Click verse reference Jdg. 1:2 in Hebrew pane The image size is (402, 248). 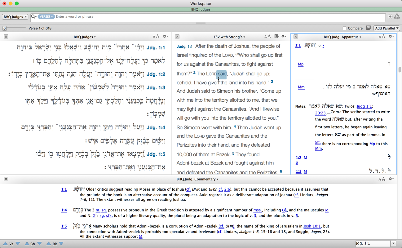pos(156,74)
